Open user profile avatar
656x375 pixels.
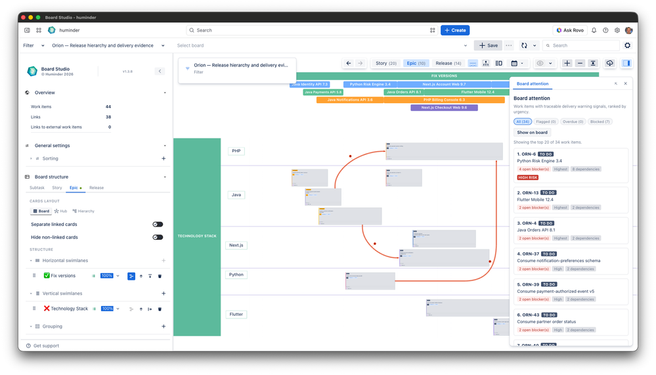click(628, 30)
